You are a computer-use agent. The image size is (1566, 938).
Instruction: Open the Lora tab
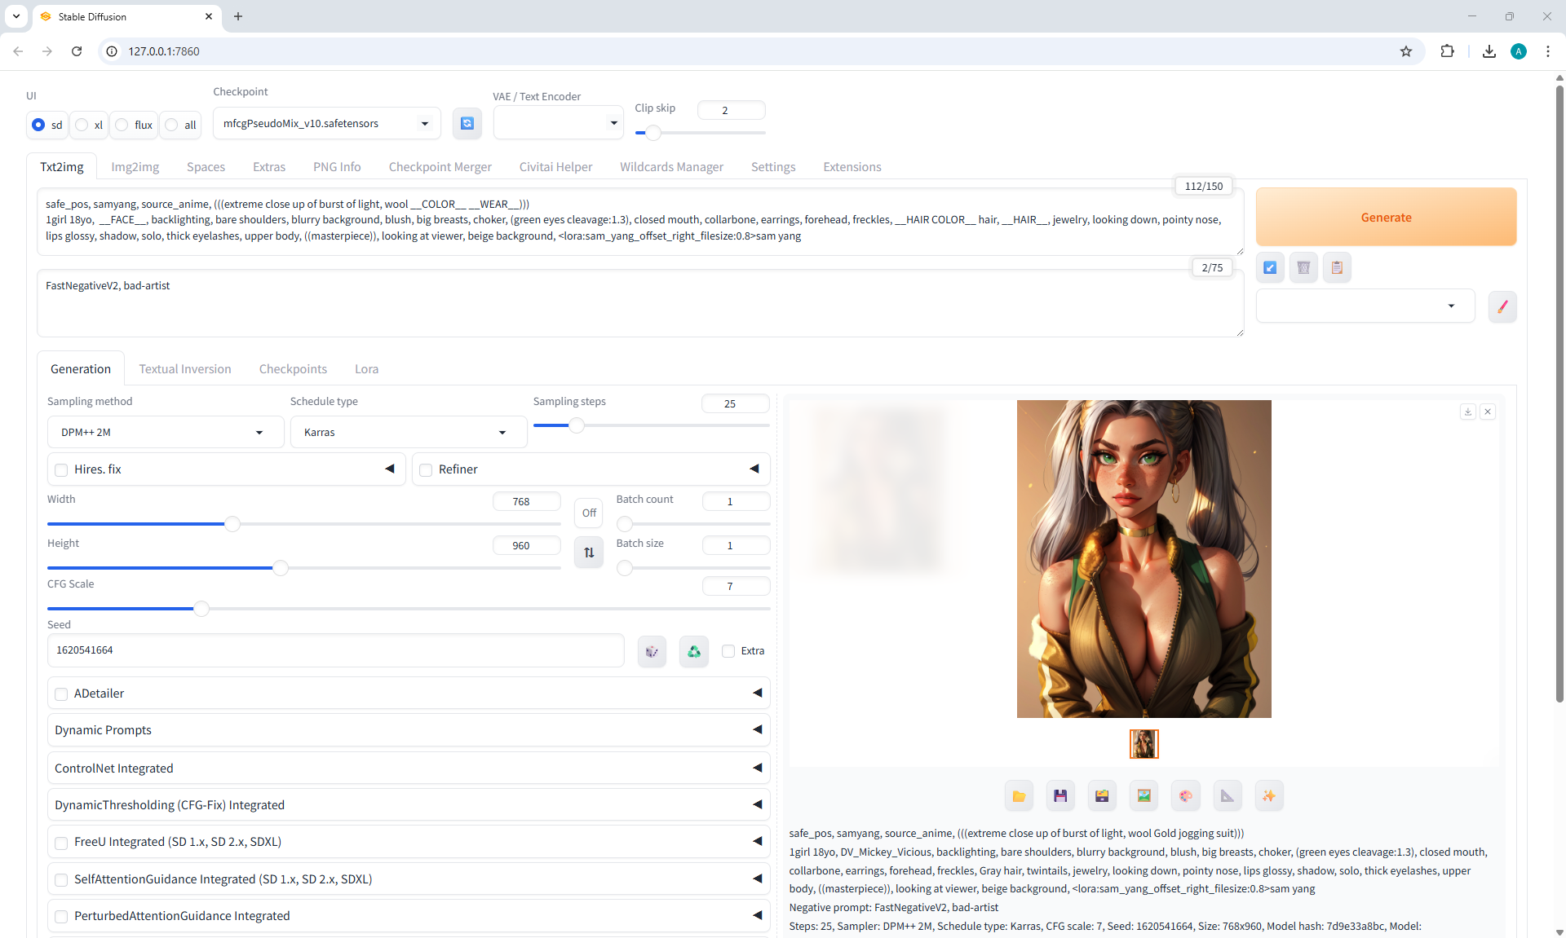coord(366,369)
